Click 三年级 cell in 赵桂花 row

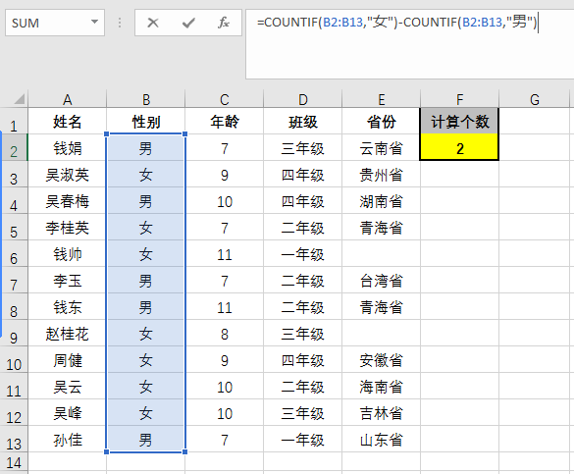click(x=303, y=333)
